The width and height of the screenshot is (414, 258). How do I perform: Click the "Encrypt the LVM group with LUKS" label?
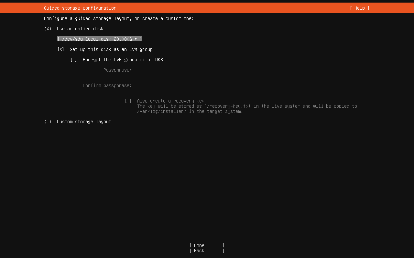coord(123,60)
